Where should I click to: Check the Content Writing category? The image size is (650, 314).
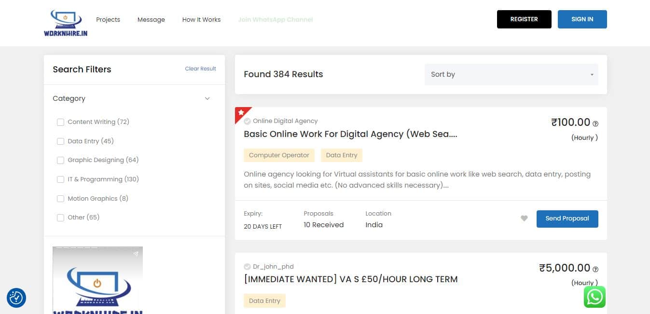pos(60,122)
